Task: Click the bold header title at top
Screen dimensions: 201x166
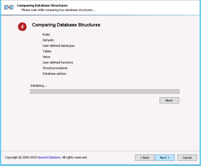Action: [42, 5]
